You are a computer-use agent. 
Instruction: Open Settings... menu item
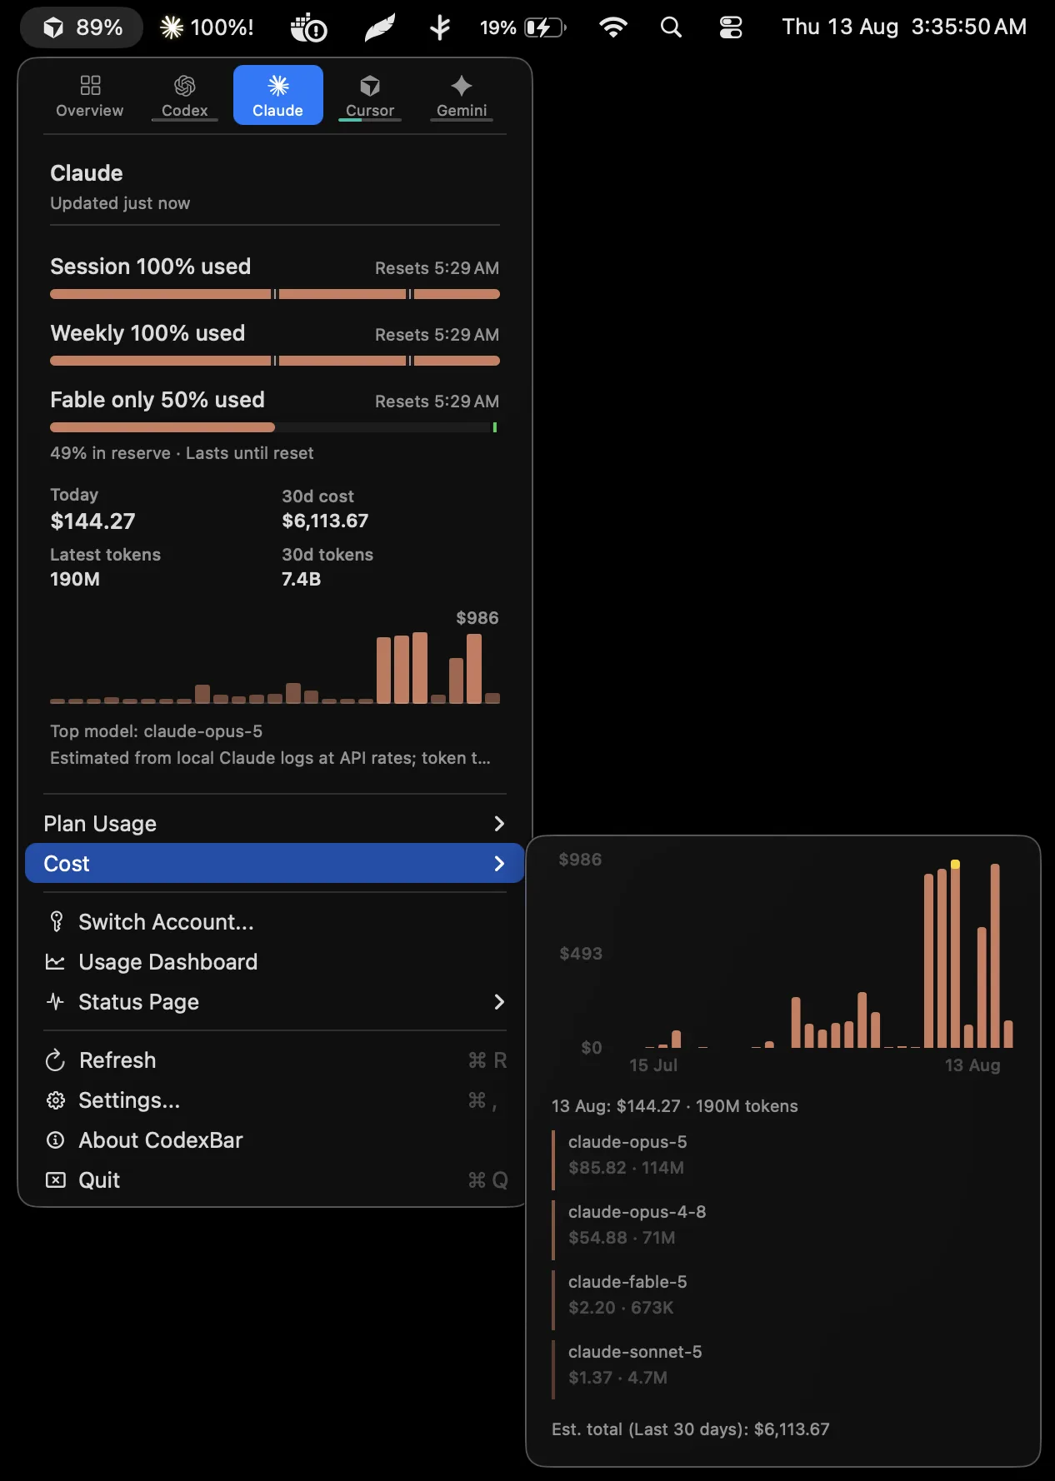pyautogui.click(x=274, y=1100)
